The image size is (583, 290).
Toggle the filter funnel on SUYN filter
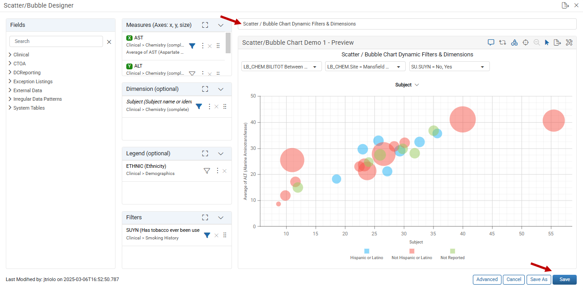coord(207,235)
